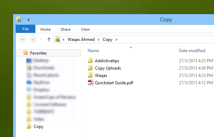Click the Quickstart Guide PDF icon

click(x=91, y=82)
